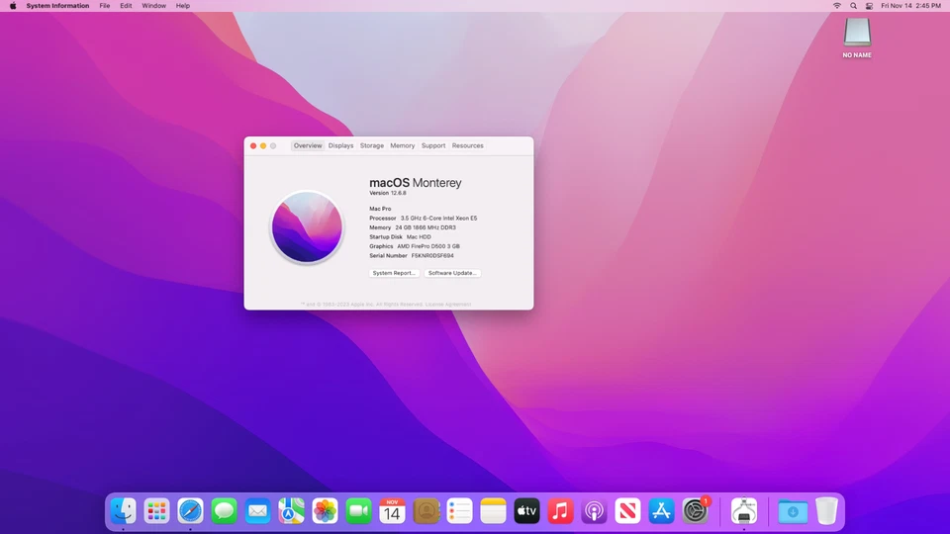Image resolution: width=950 pixels, height=534 pixels.
Task: Switch to the Memory tab
Action: [403, 146]
